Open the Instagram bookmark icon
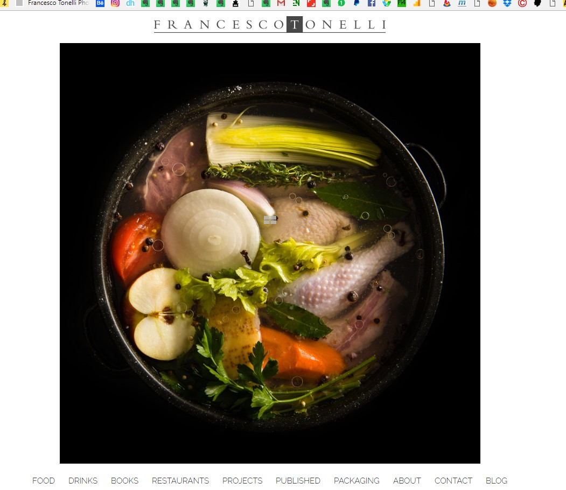 (115, 3)
